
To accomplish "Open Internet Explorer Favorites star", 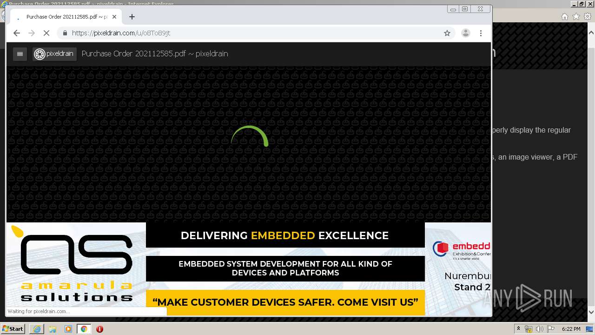I will pyautogui.click(x=576, y=16).
